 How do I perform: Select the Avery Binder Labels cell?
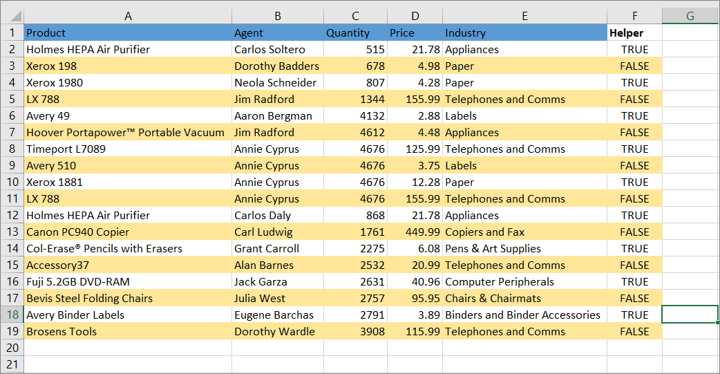tap(128, 315)
